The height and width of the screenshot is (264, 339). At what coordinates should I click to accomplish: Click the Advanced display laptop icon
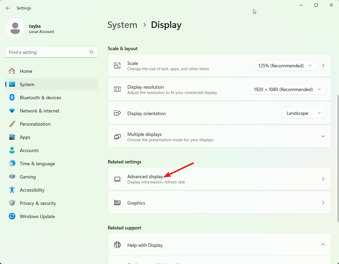click(117, 179)
